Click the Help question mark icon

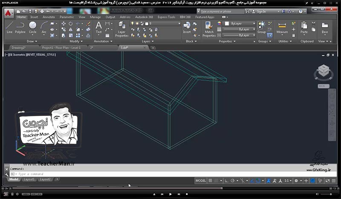pyautogui.click(x=301, y=12)
